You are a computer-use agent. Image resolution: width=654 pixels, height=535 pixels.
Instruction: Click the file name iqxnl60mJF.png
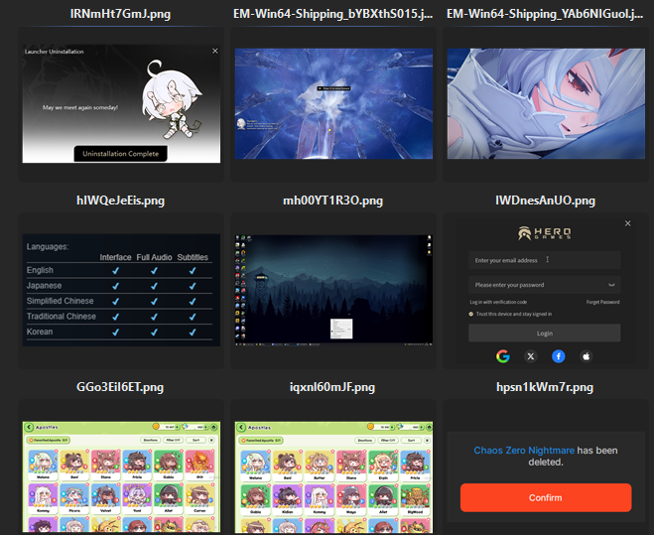[332, 387]
